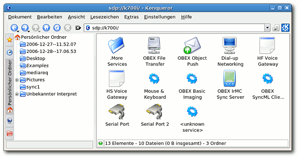
Task: Select the Desktop folder in the tree
Action: 35,58
